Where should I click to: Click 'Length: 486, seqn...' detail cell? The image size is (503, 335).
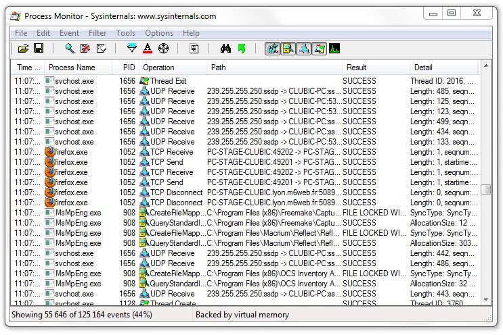(x=442, y=263)
